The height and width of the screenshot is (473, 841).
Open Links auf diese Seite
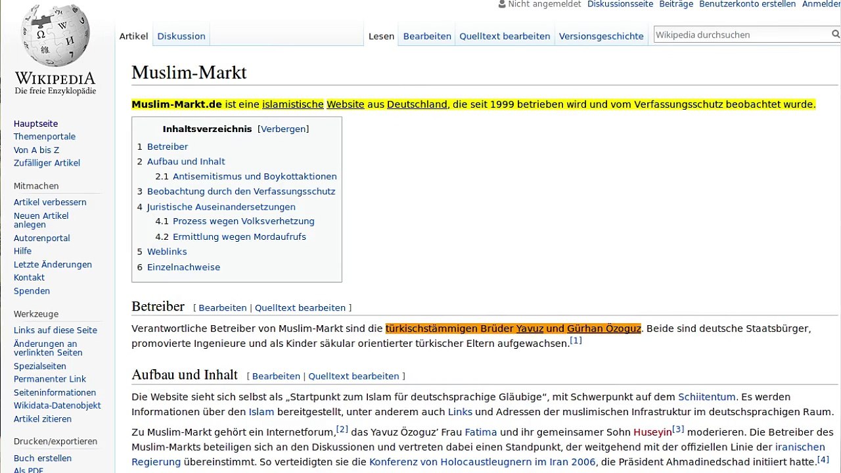[55, 330]
